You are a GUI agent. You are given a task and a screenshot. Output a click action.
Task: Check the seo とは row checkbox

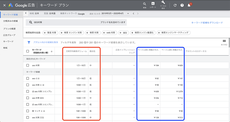tap(28, 78)
